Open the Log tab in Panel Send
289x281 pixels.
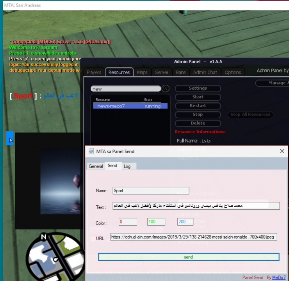click(x=127, y=166)
